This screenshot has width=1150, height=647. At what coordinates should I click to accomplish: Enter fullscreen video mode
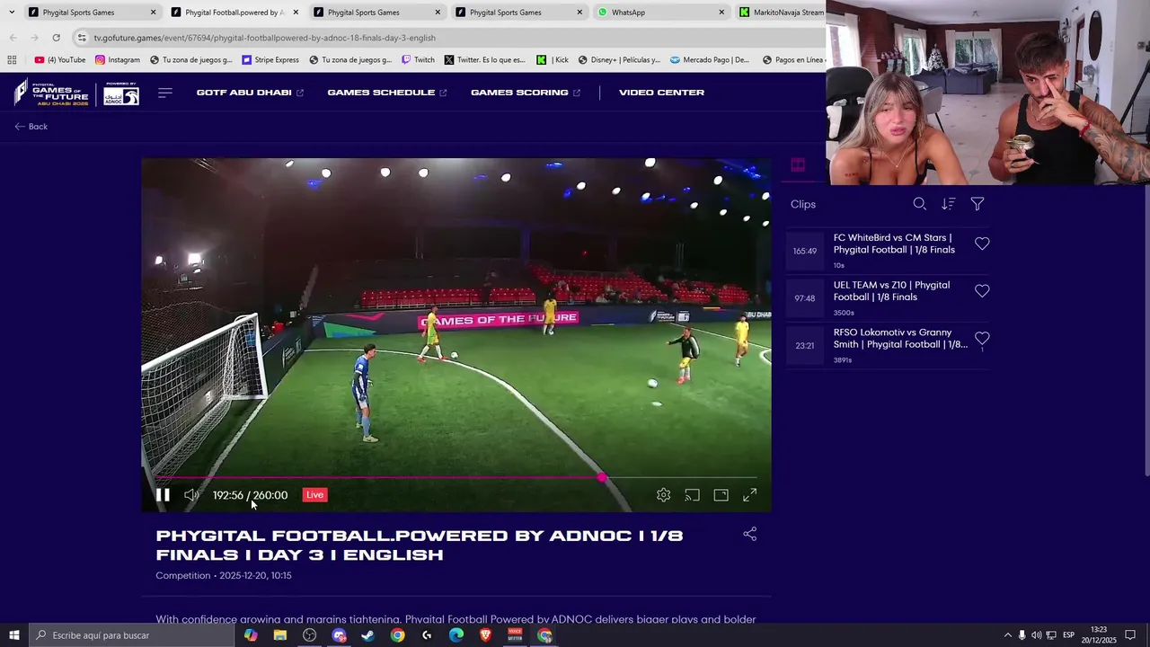(749, 495)
